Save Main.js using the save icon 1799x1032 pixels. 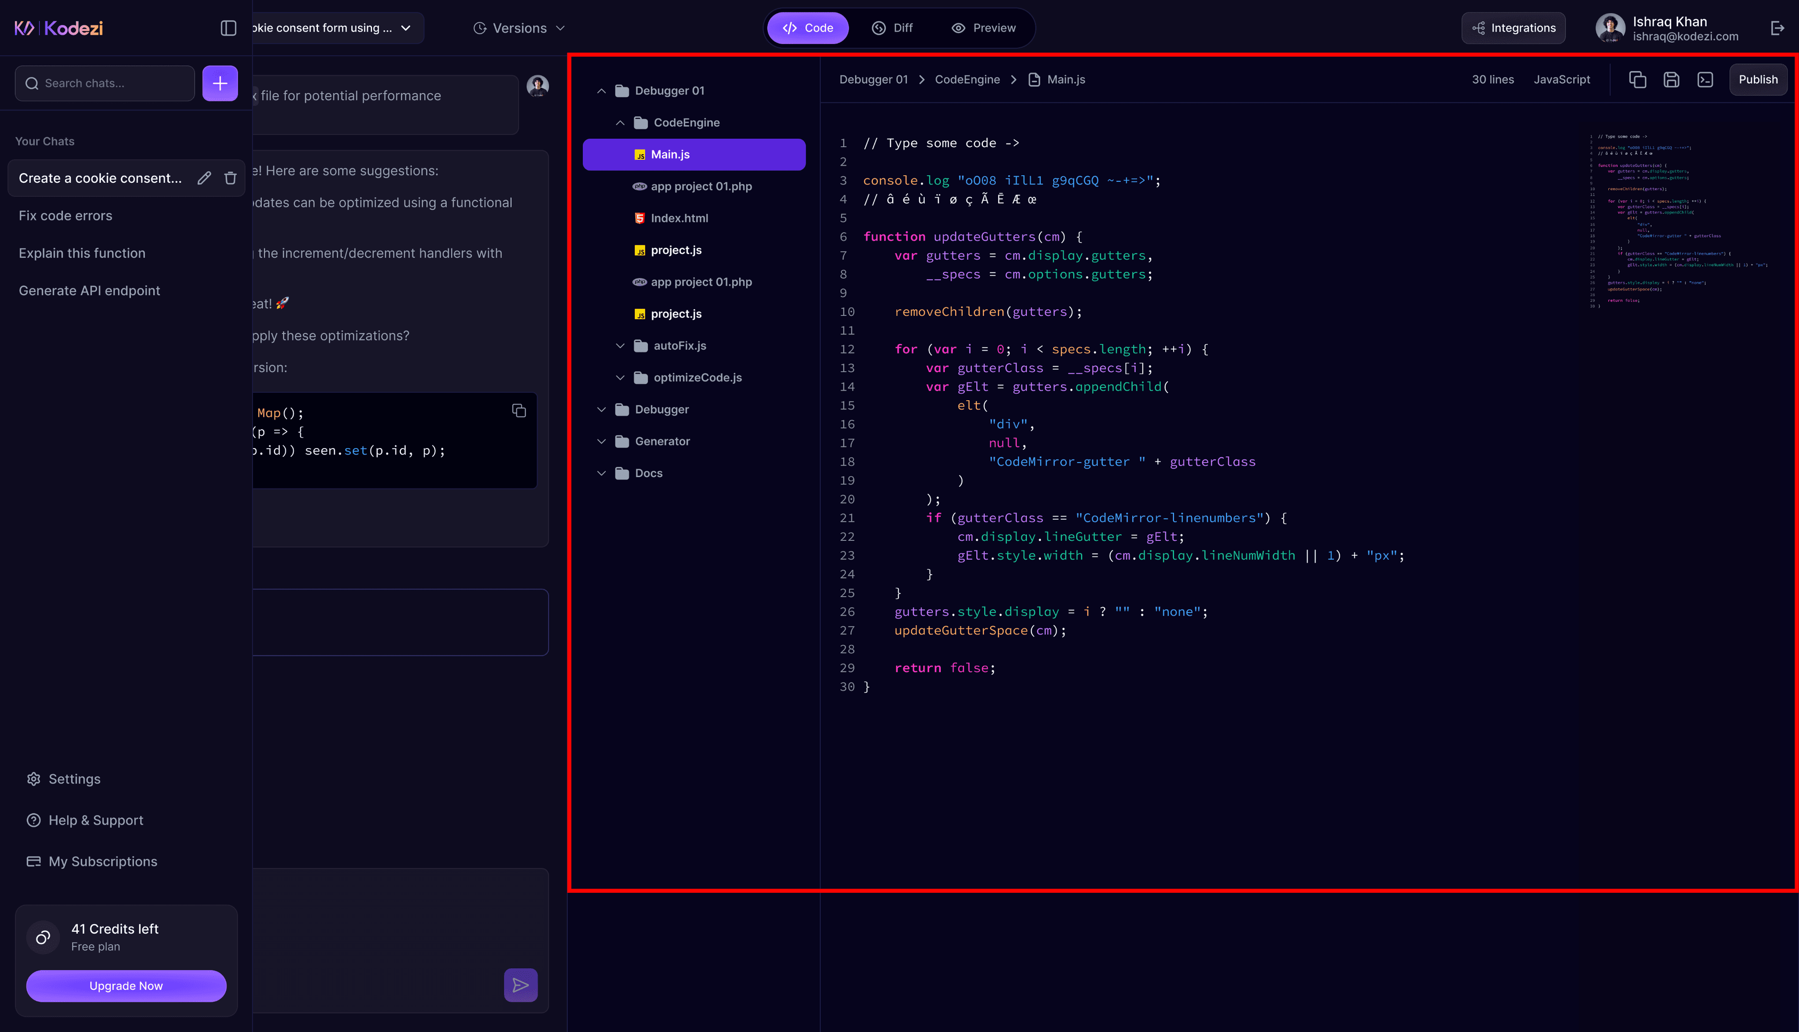[x=1672, y=79]
